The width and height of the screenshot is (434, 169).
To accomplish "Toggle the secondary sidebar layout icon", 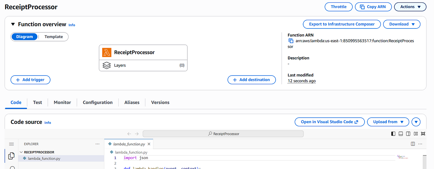I will pyautogui.click(x=408, y=134).
